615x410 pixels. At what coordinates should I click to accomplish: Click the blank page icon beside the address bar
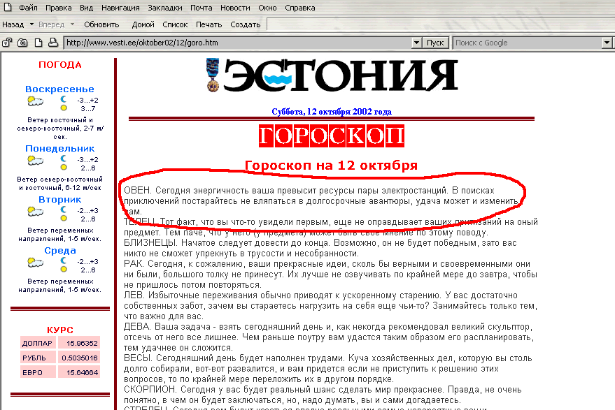[38, 43]
